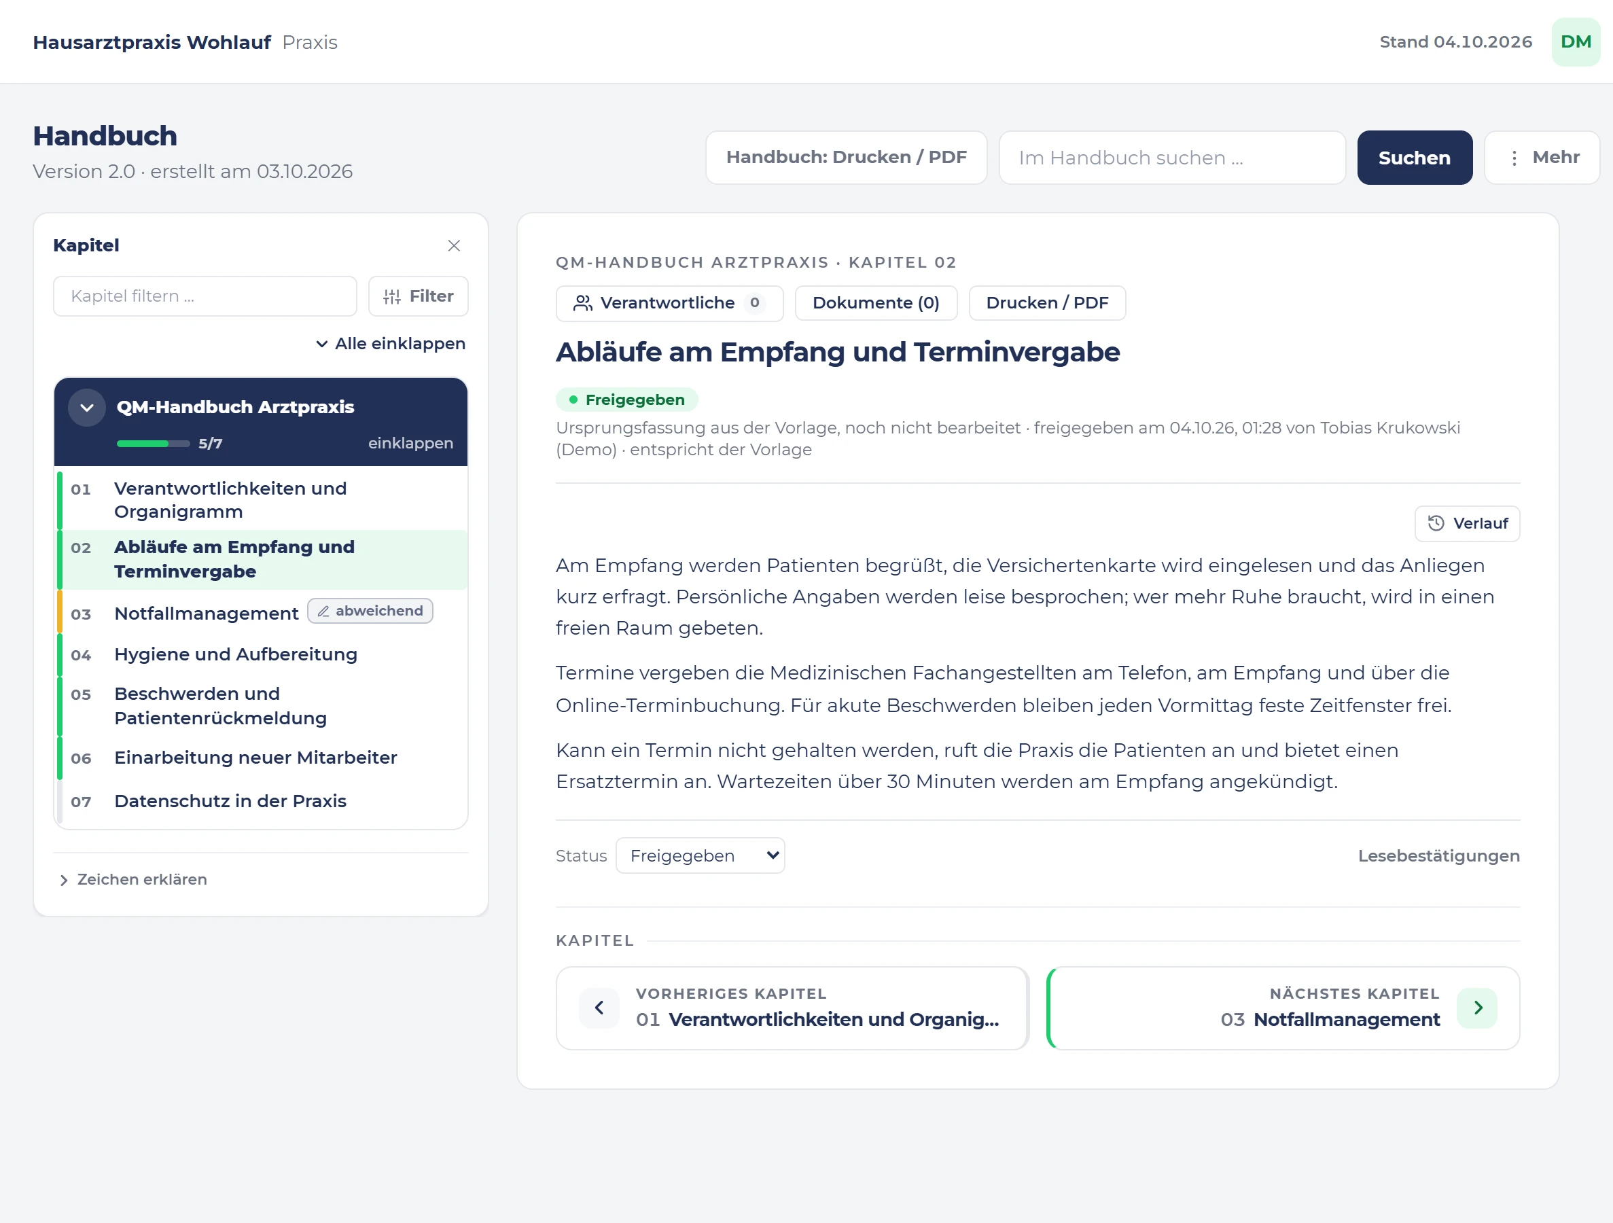Select chapter 07 Datenschutz in der Praxis
The width and height of the screenshot is (1613, 1223).
262,801
